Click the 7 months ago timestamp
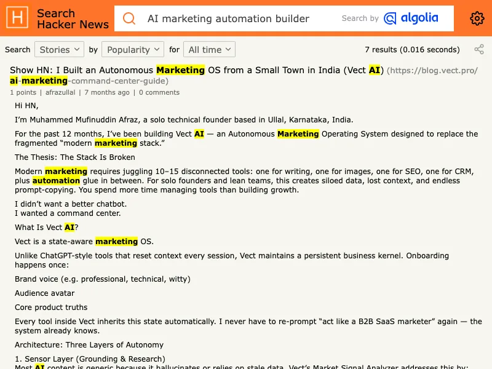492x369 pixels. tap(106, 92)
